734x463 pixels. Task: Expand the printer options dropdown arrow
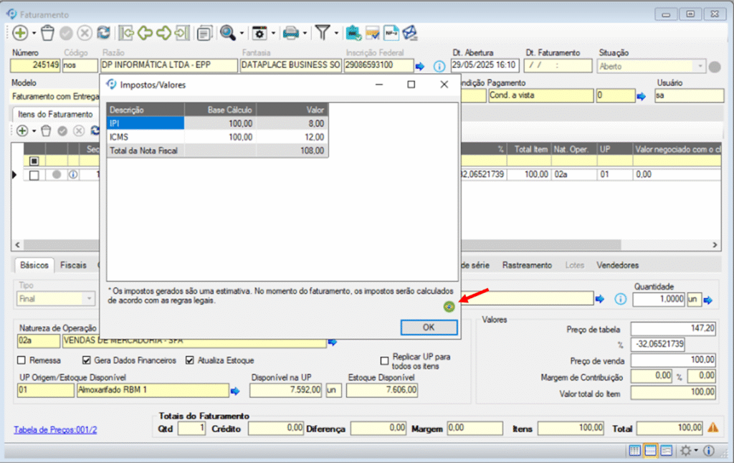pos(305,33)
